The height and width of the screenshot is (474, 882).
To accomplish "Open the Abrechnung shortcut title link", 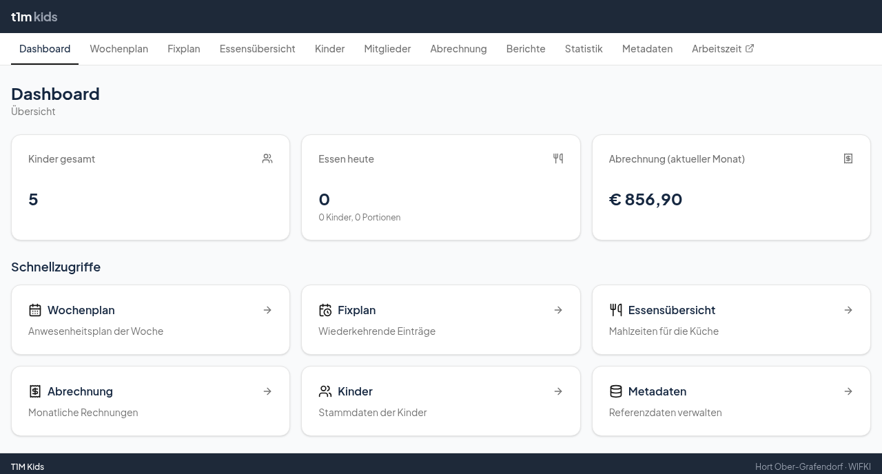I will (80, 391).
